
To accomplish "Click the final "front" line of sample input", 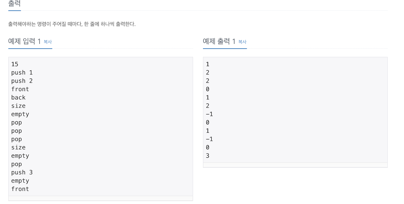I will tap(20, 189).
